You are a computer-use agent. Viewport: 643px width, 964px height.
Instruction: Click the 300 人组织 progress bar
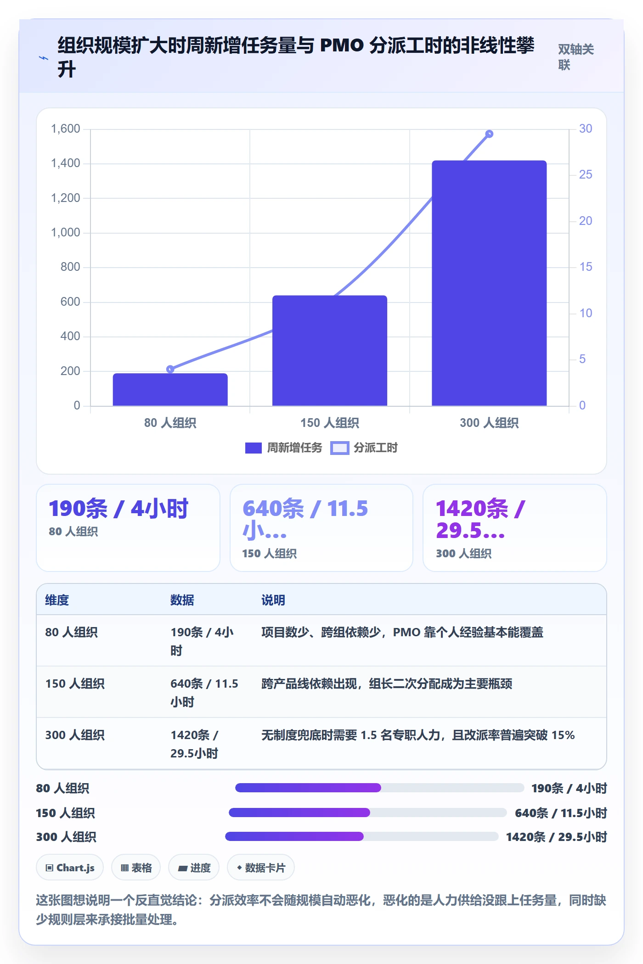pyautogui.click(x=362, y=836)
